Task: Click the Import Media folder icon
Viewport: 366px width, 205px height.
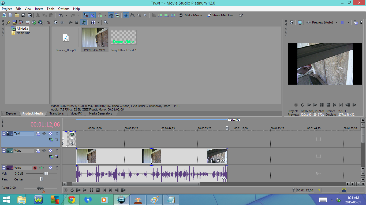Action: click(15, 22)
